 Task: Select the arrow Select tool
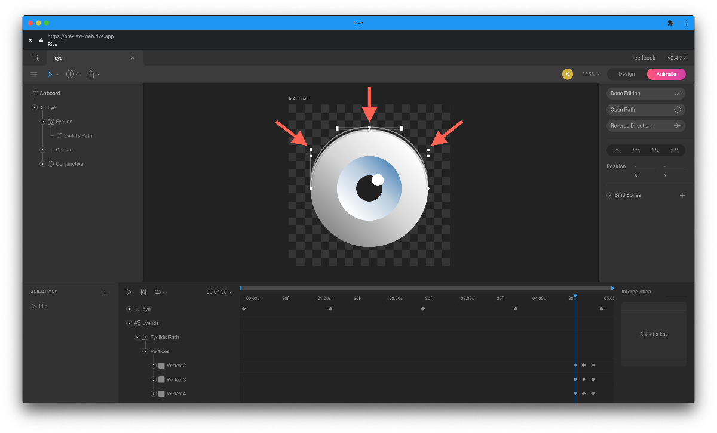coord(50,74)
